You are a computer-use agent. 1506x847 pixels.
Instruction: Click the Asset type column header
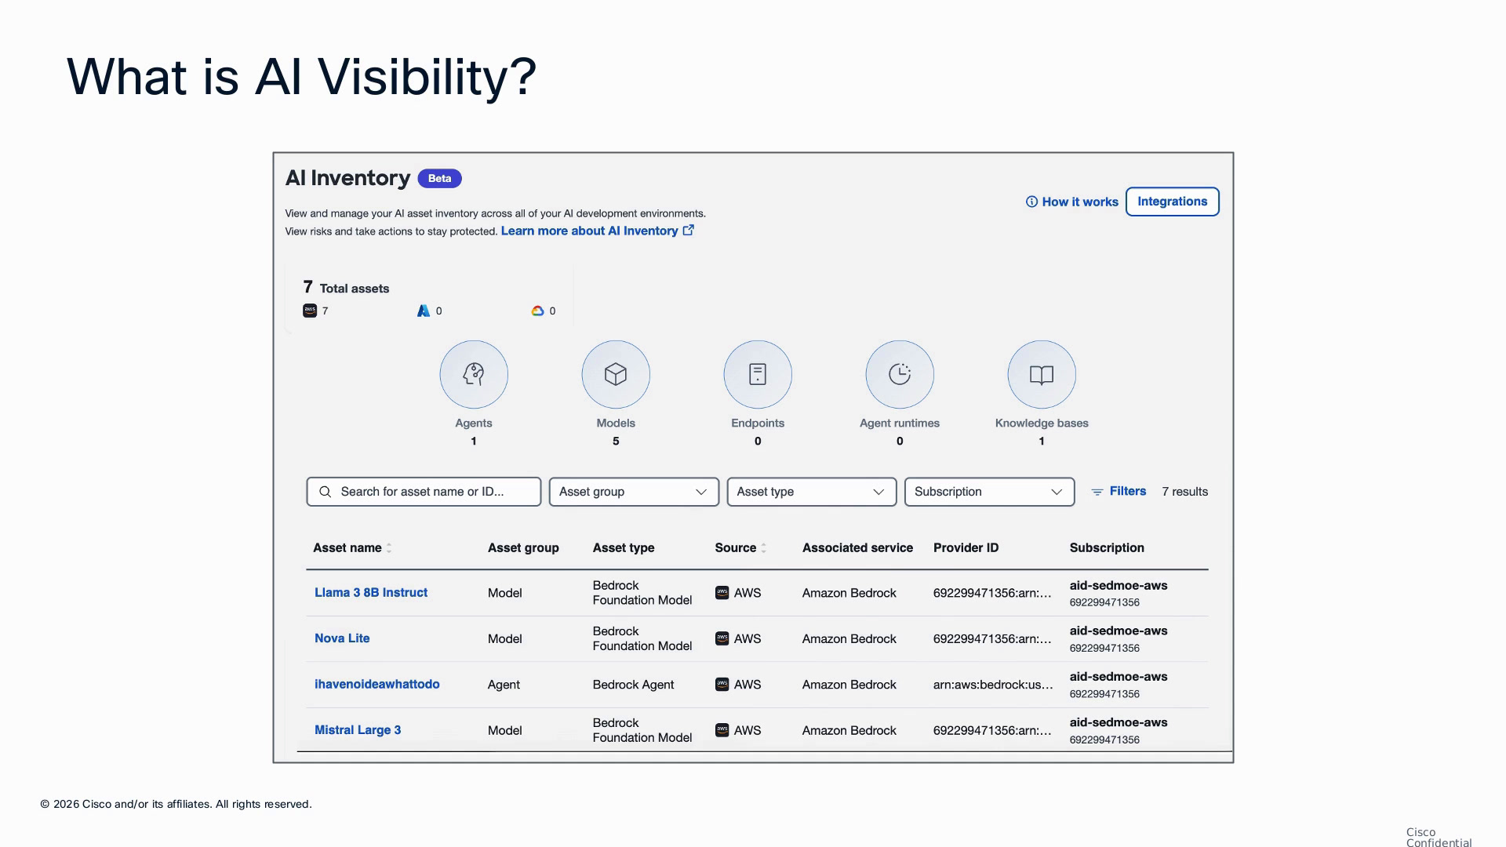pyautogui.click(x=624, y=547)
